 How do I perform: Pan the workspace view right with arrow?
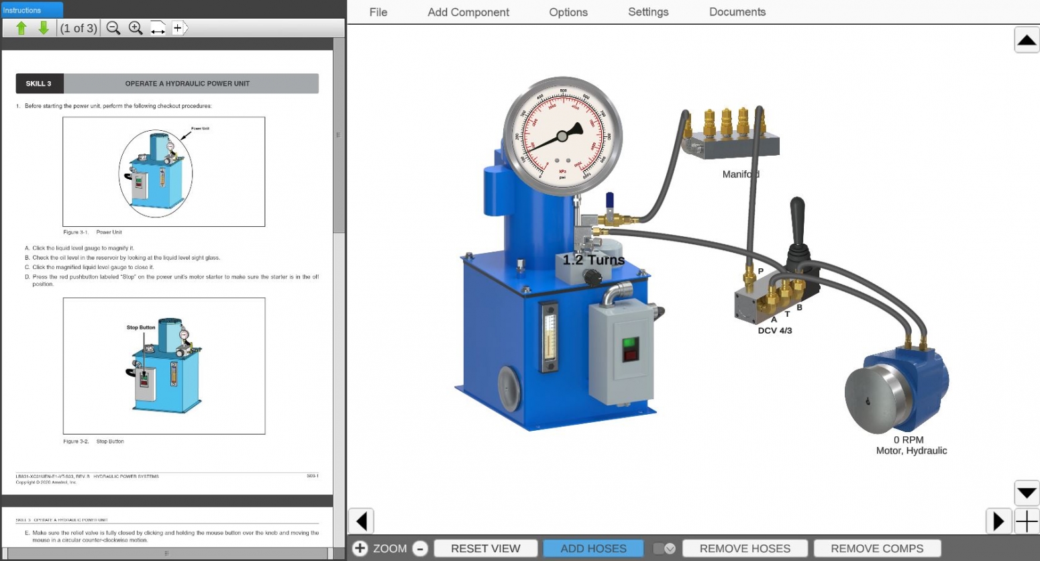point(998,521)
